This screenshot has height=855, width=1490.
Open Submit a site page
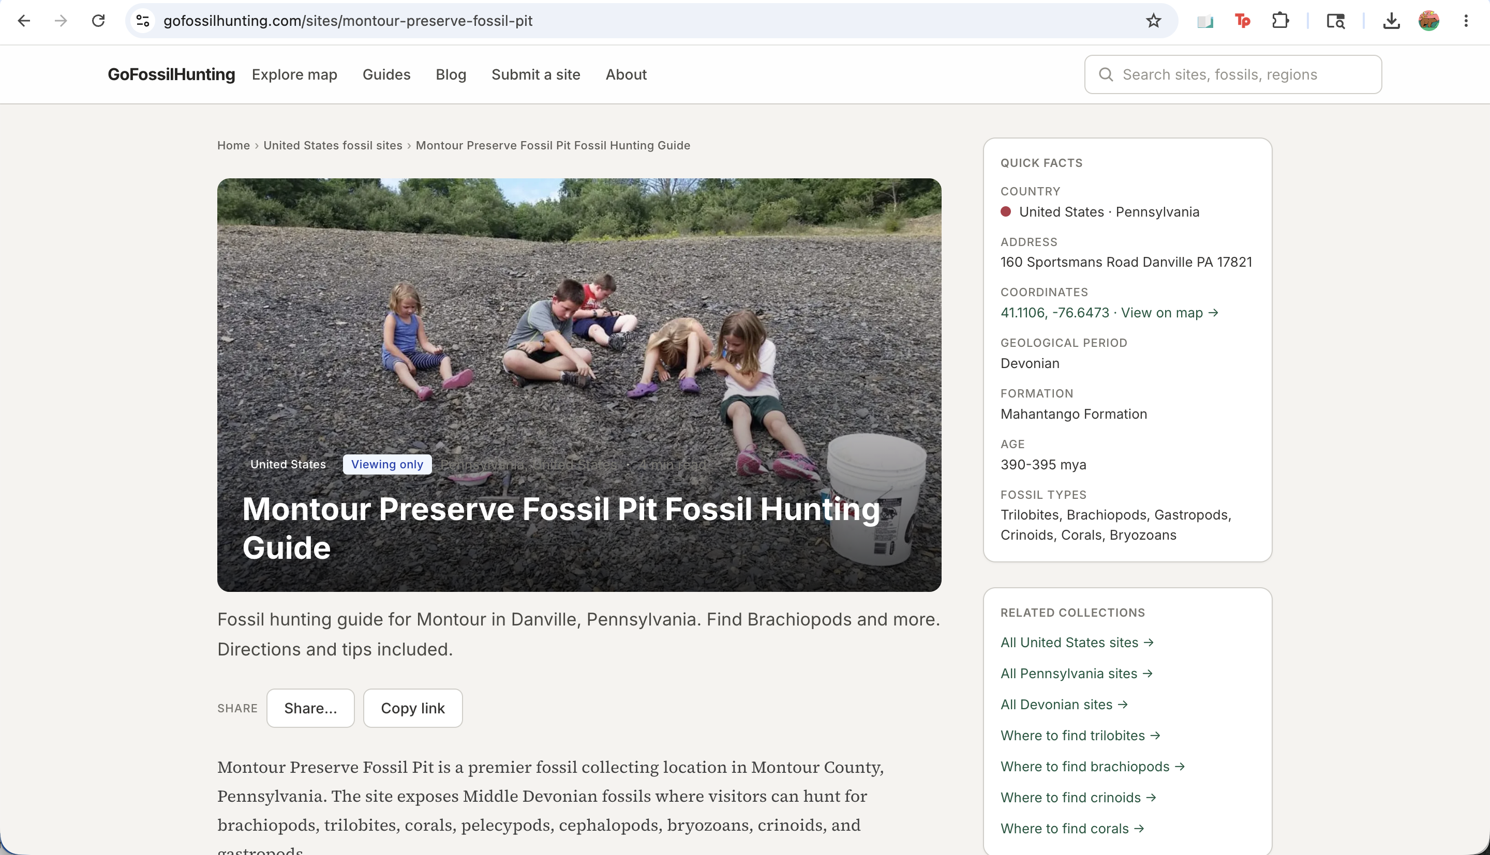[535, 74]
